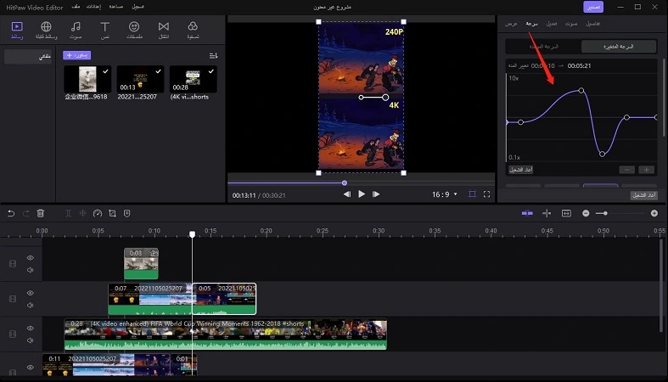Open the 16:9 aspect ratio dropdown
The width and height of the screenshot is (668, 382).
[x=444, y=194]
